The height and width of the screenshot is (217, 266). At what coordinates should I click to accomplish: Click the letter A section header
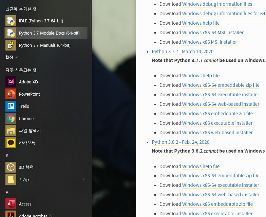pos(7,193)
